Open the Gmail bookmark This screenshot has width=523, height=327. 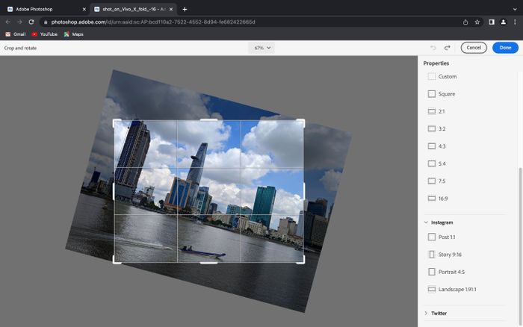[x=15, y=34]
